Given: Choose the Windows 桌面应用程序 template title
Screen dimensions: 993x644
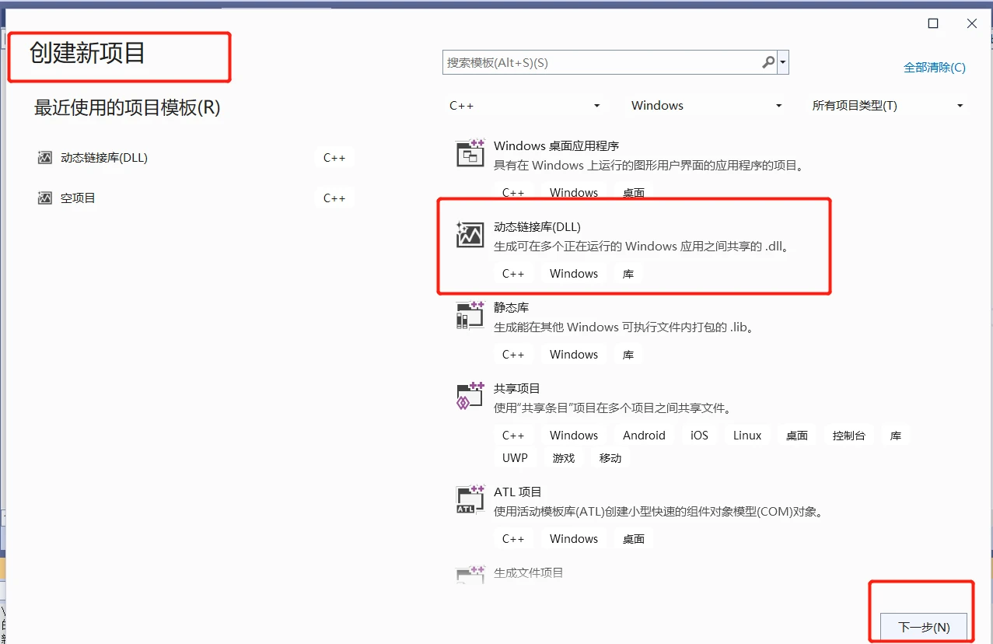Looking at the screenshot, I should click(x=556, y=146).
